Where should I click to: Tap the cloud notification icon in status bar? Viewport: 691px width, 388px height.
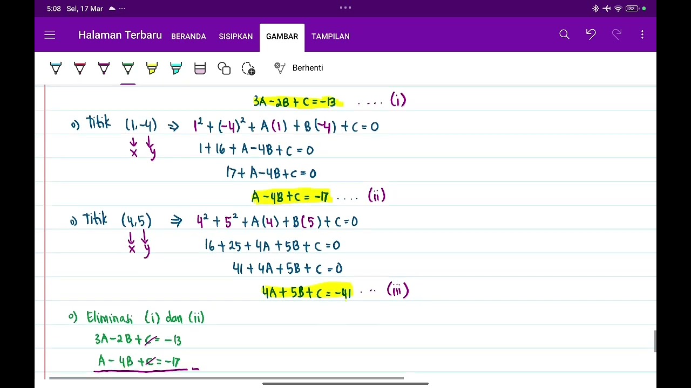point(112,9)
